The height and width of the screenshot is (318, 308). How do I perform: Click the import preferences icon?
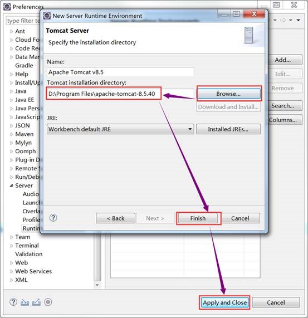point(25,302)
